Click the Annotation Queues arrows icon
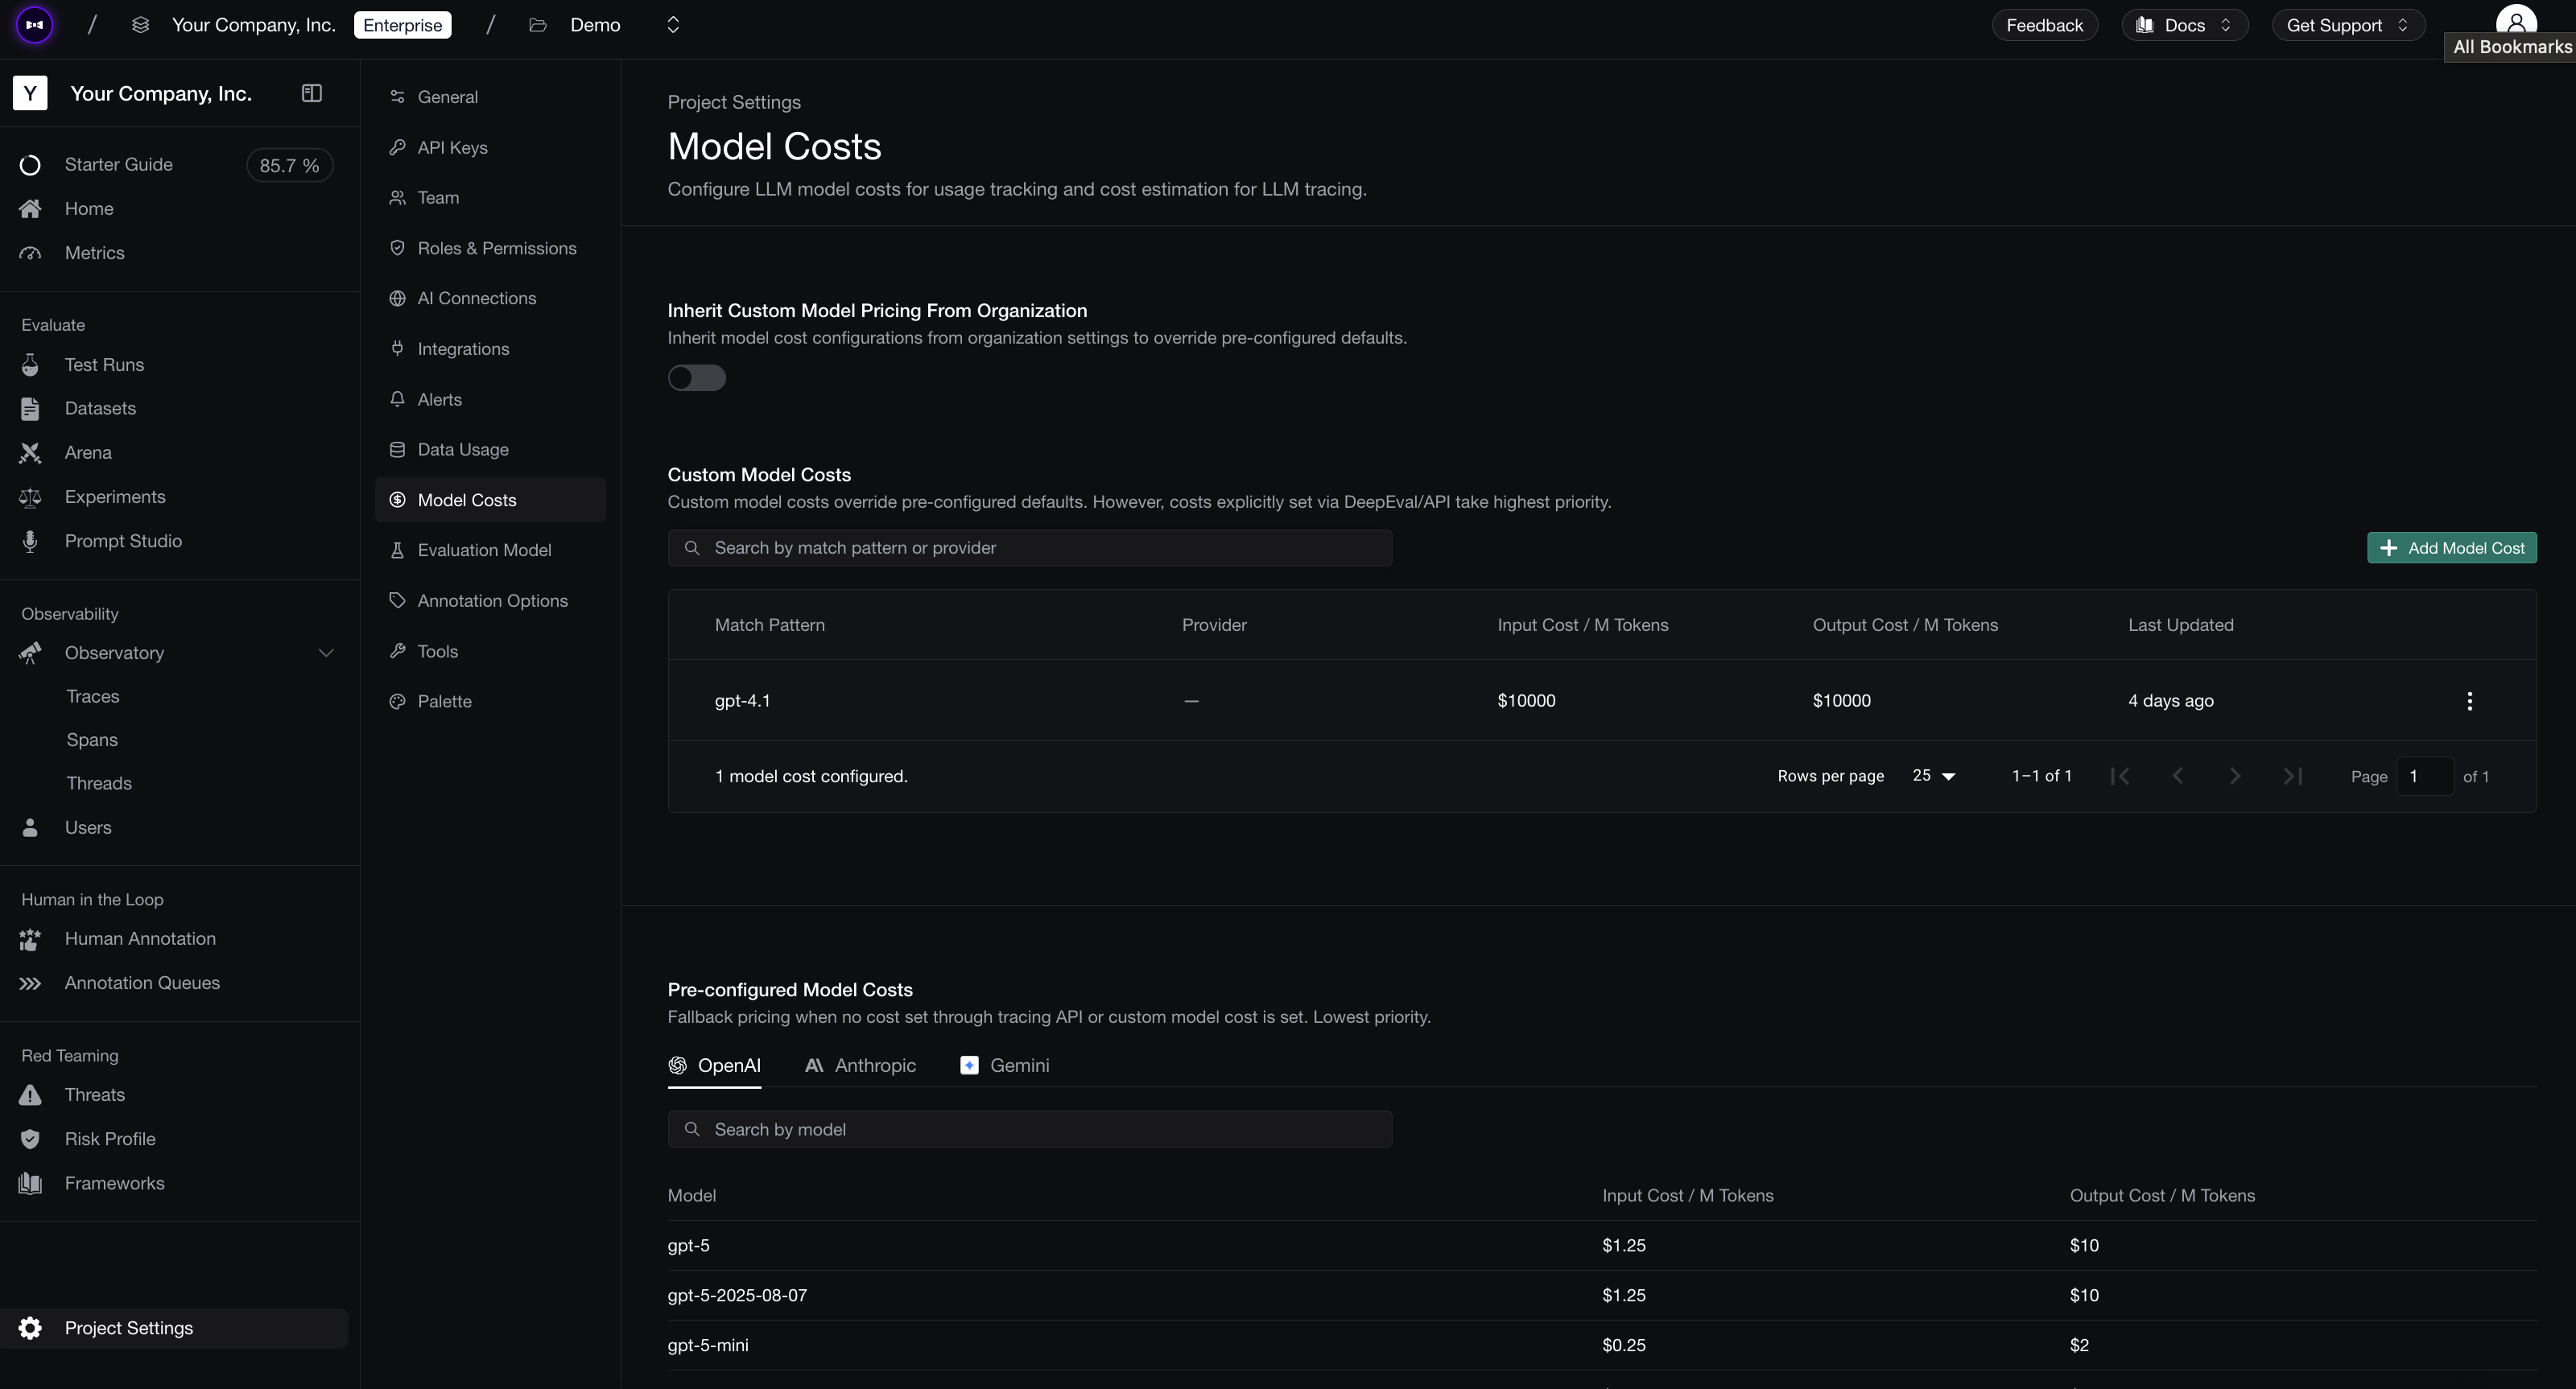 pyautogui.click(x=30, y=983)
